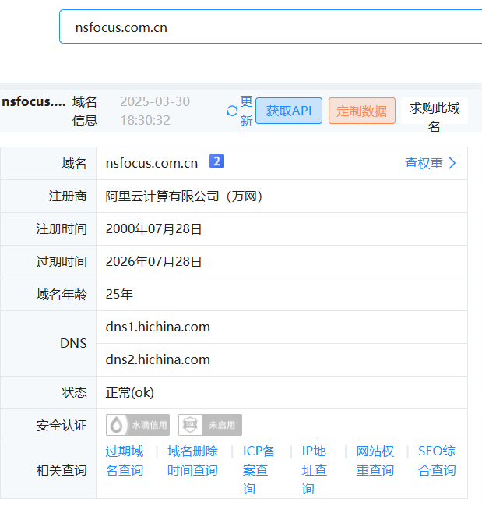
Task: Click the 域名 row label in table
Action: point(74,163)
